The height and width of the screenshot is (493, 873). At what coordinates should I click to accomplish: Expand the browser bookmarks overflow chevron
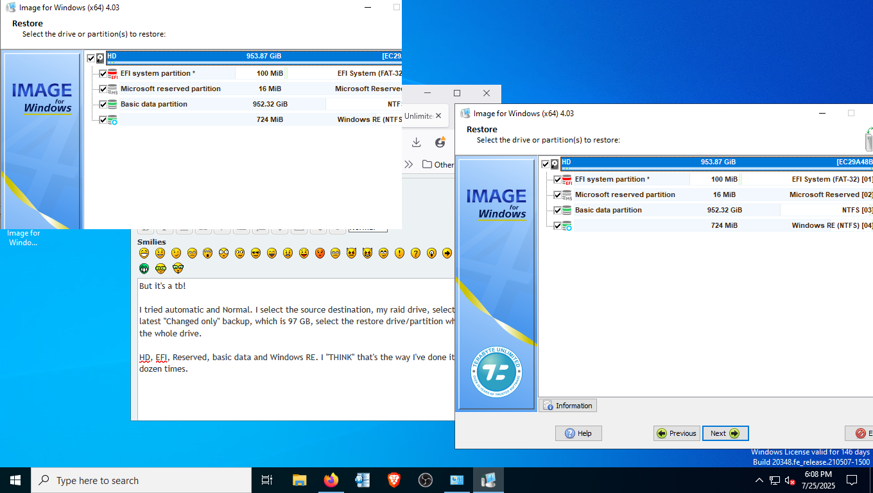(408, 164)
